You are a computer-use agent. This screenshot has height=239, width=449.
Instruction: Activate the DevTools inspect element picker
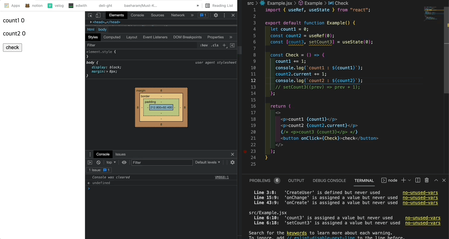coord(90,15)
